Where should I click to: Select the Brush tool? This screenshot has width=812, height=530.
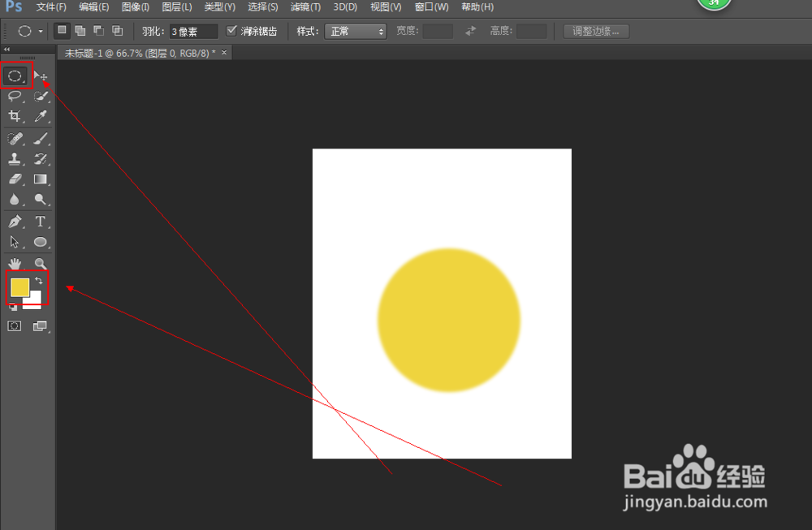[x=41, y=139]
